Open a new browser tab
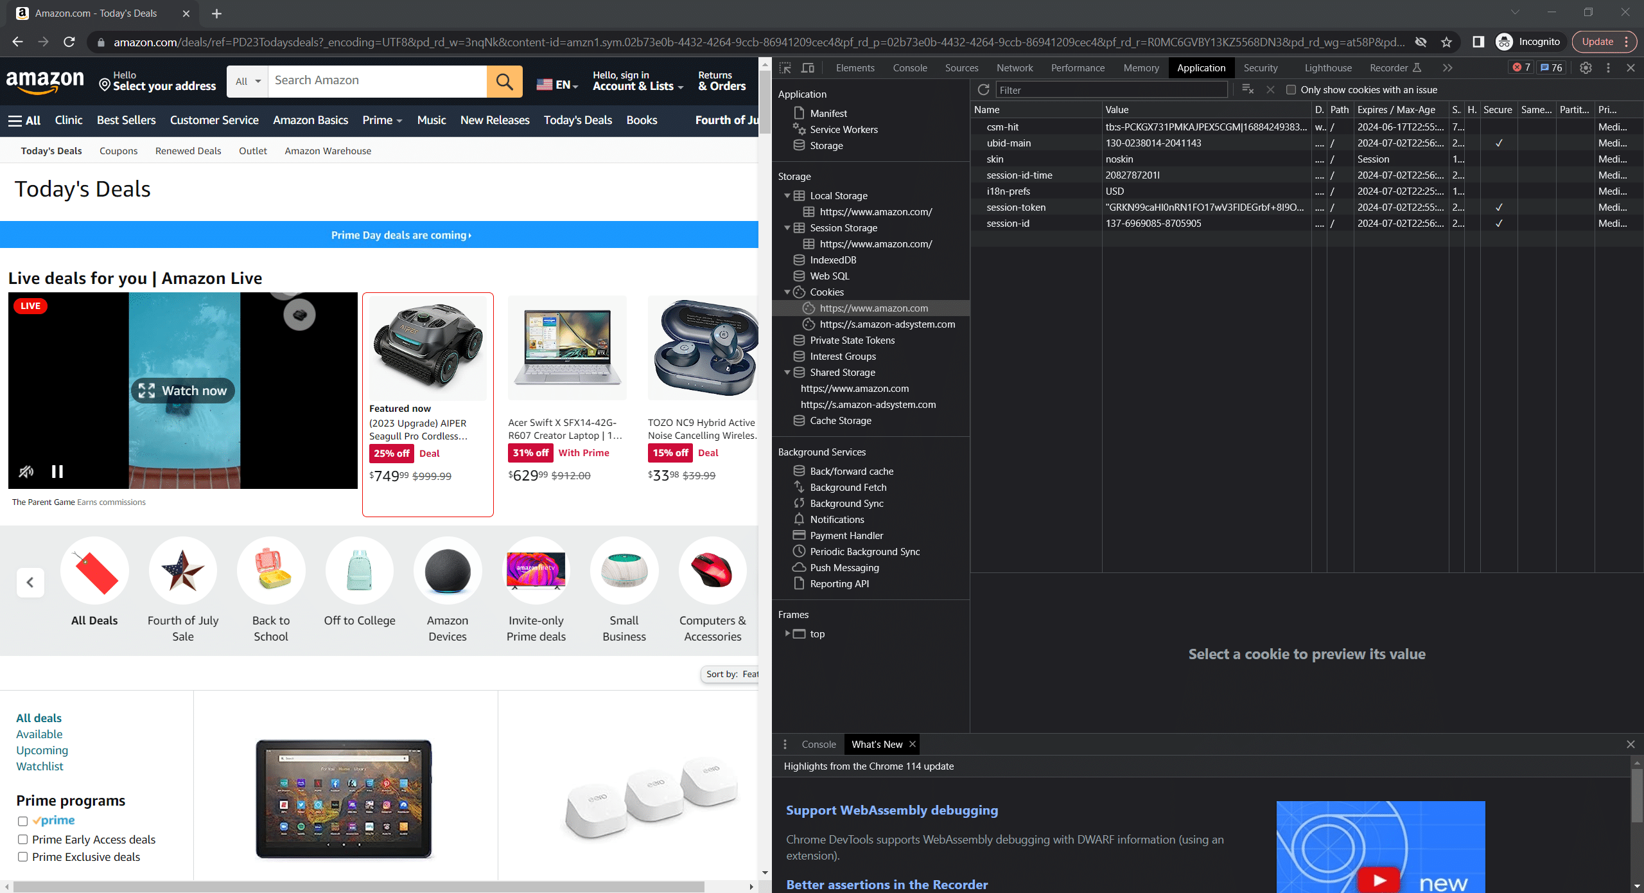Screen dimensions: 1644x893 pos(216,13)
